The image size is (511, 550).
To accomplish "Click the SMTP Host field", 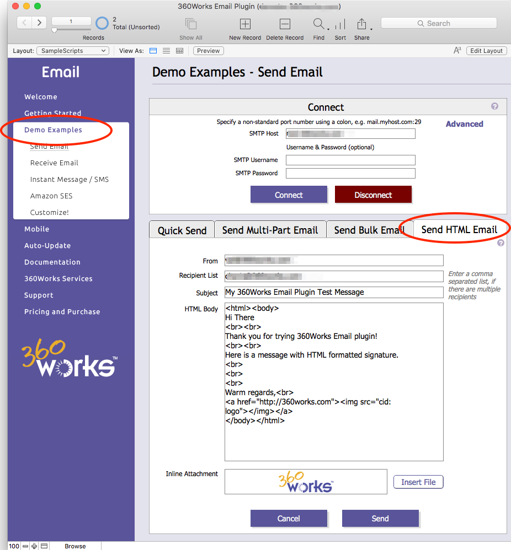I will pyautogui.click(x=350, y=133).
